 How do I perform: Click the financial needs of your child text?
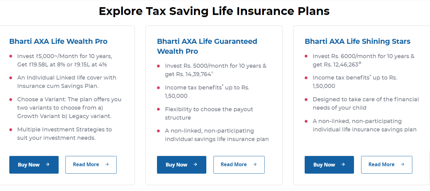(365, 103)
